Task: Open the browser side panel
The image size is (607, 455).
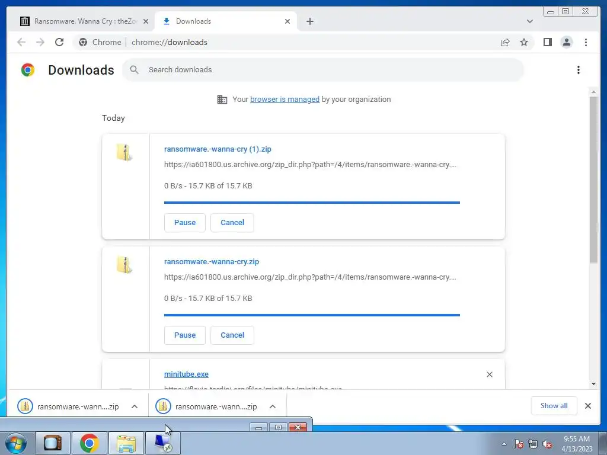Action: [x=547, y=42]
